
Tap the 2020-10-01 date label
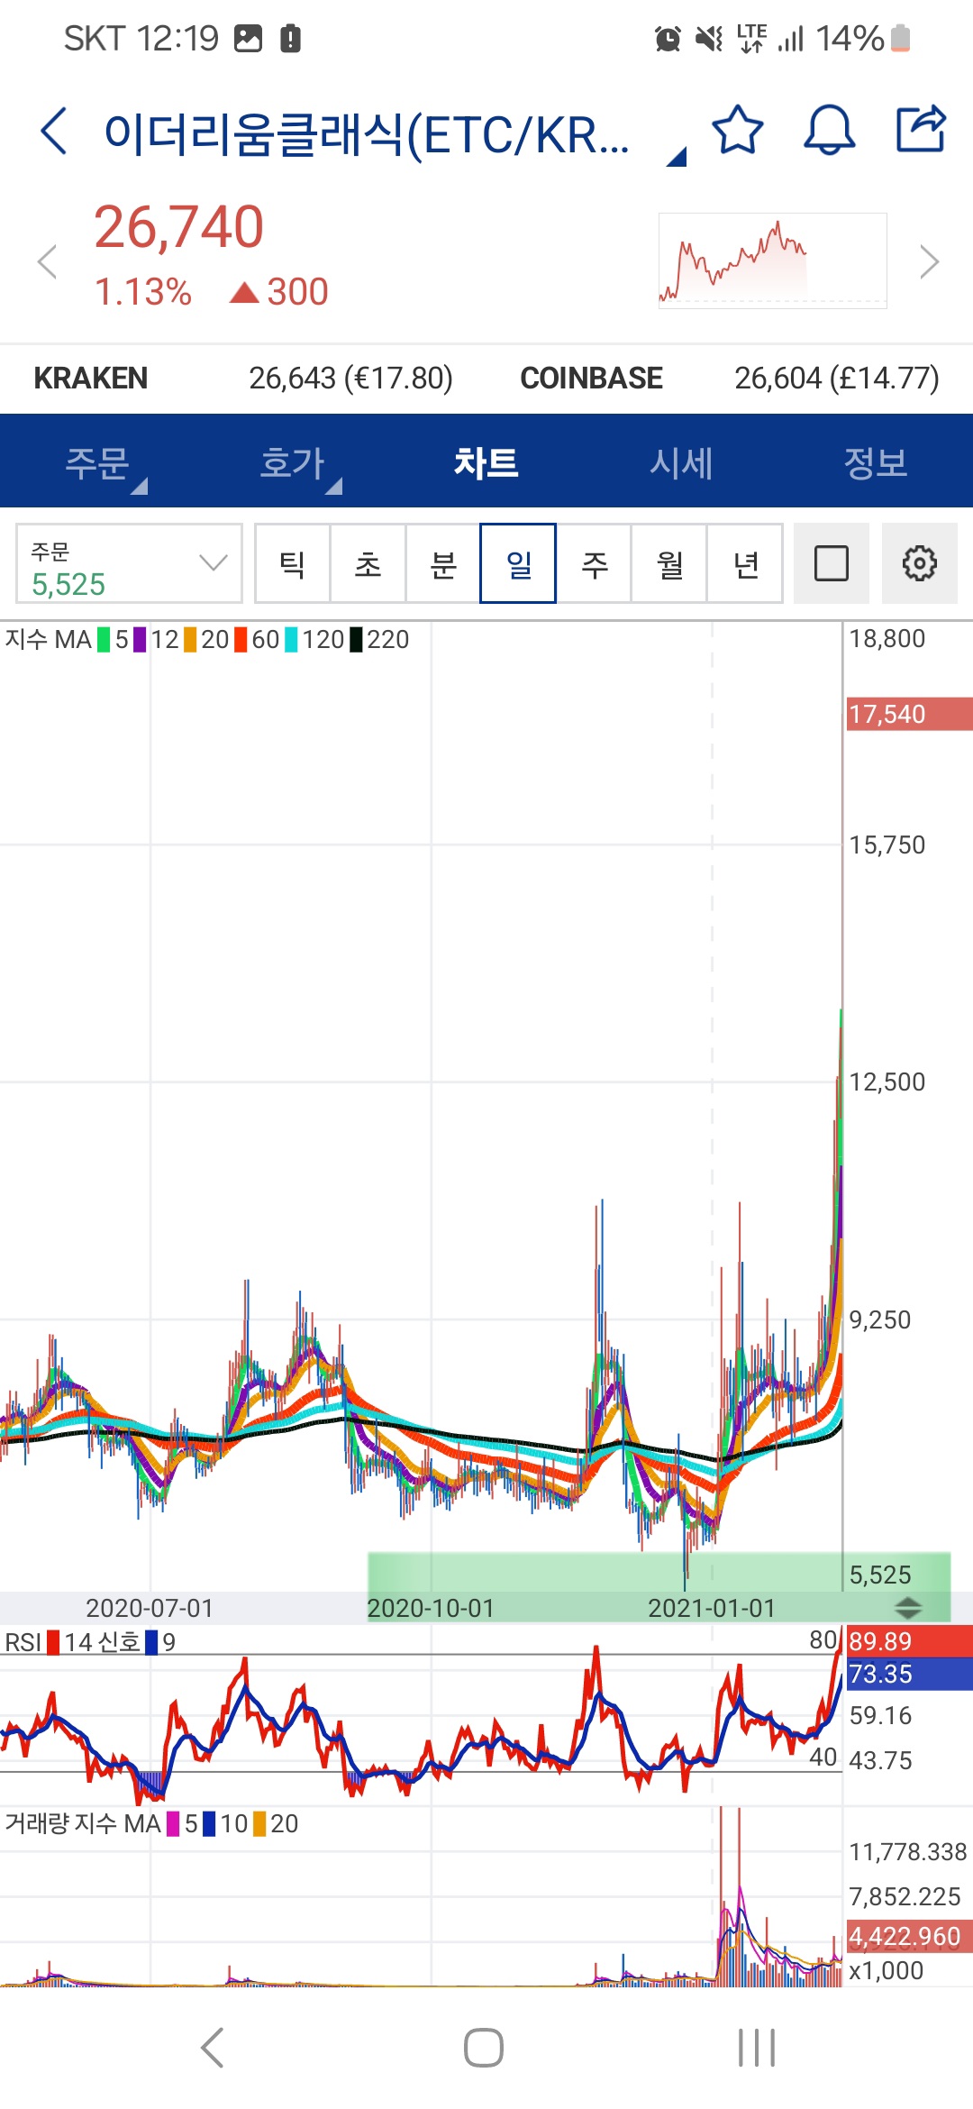click(431, 1608)
